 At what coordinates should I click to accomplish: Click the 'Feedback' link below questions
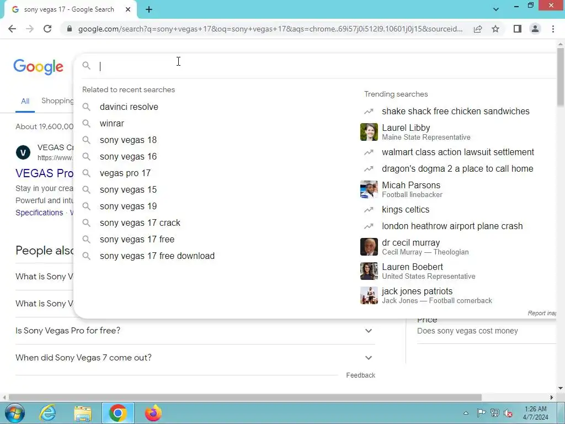pos(361,375)
